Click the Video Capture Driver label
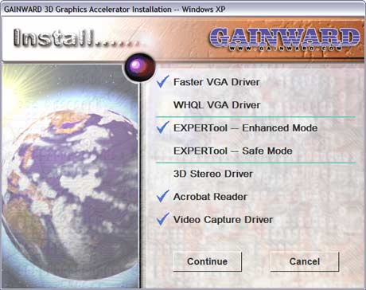The width and height of the screenshot is (366, 290). 223,219
